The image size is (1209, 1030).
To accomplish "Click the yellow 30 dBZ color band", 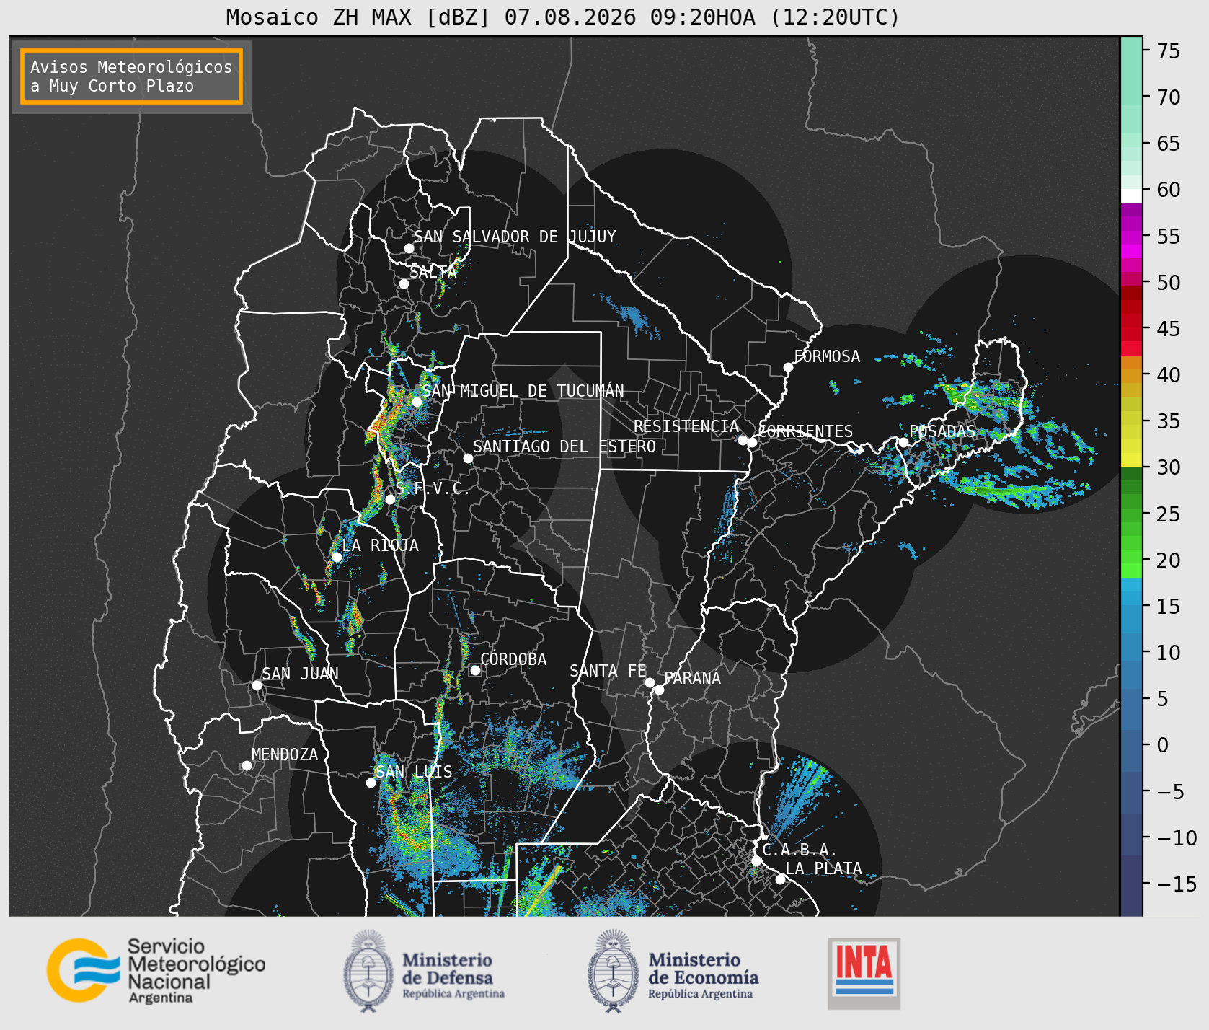I will (1131, 459).
